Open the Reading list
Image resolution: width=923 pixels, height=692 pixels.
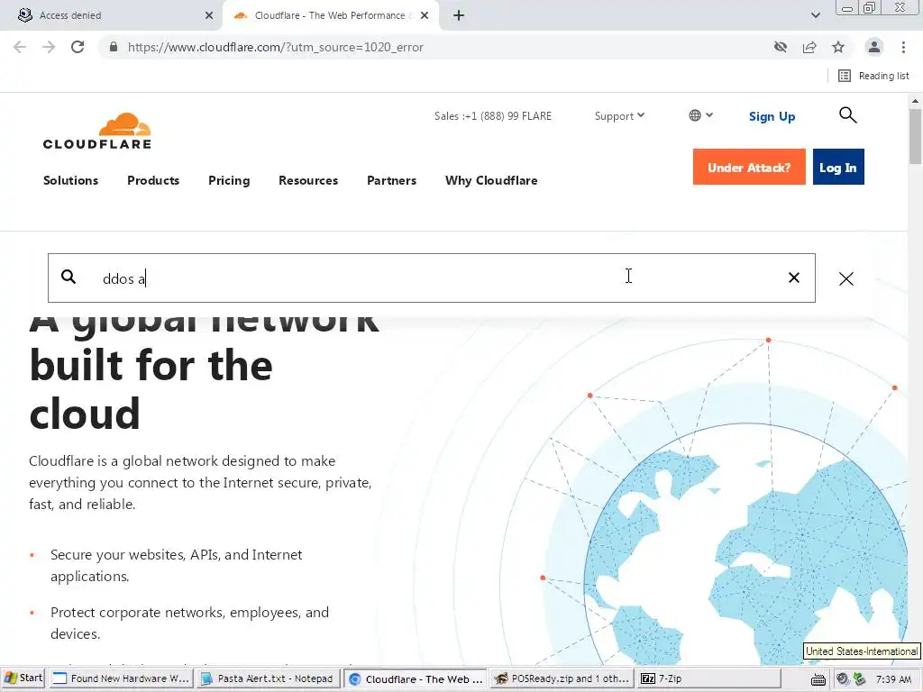[x=874, y=76]
